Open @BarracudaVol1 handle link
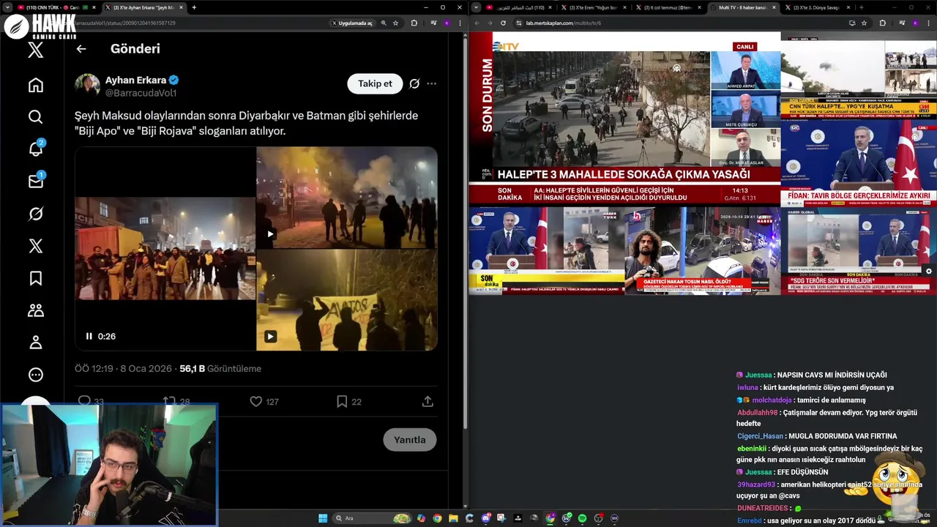Image resolution: width=937 pixels, height=527 pixels. [141, 93]
